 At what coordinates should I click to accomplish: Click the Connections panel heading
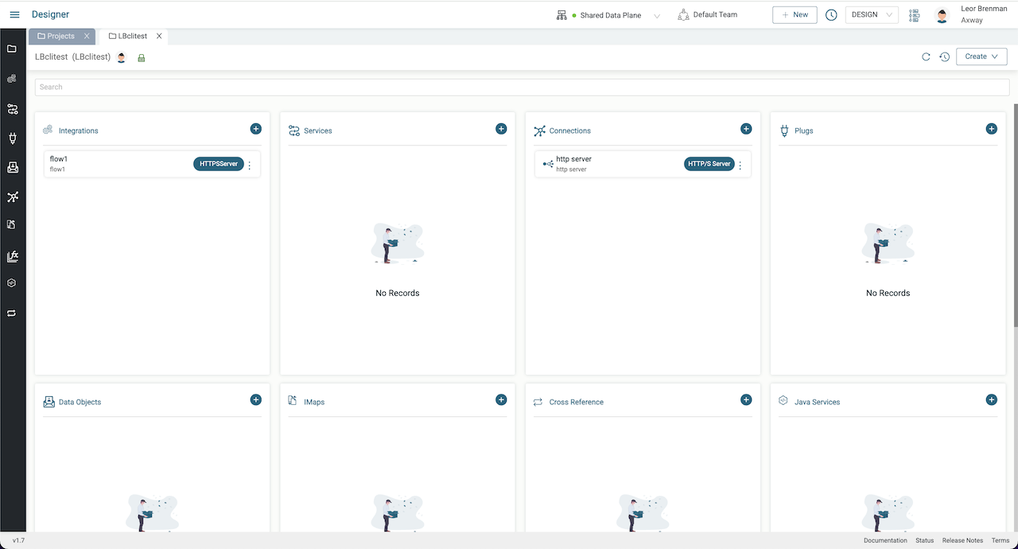pos(570,130)
